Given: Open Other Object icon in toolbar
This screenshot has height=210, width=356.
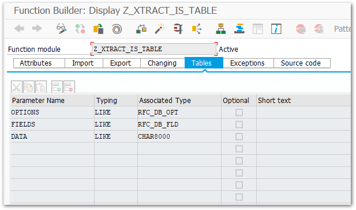Looking at the screenshot, I should (98, 29).
